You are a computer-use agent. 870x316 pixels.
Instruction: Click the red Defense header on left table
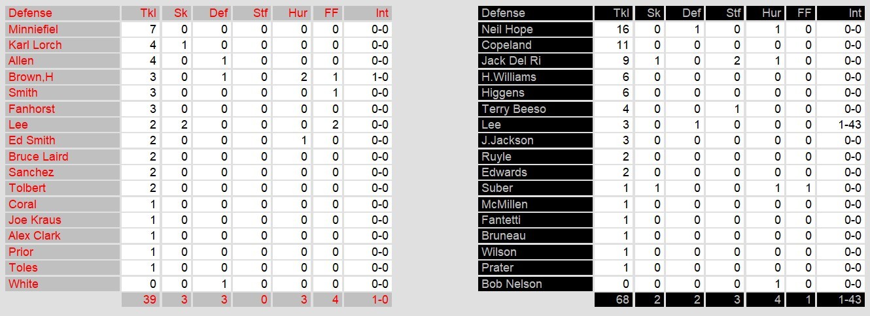pyautogui.click(x=30, y=13)
